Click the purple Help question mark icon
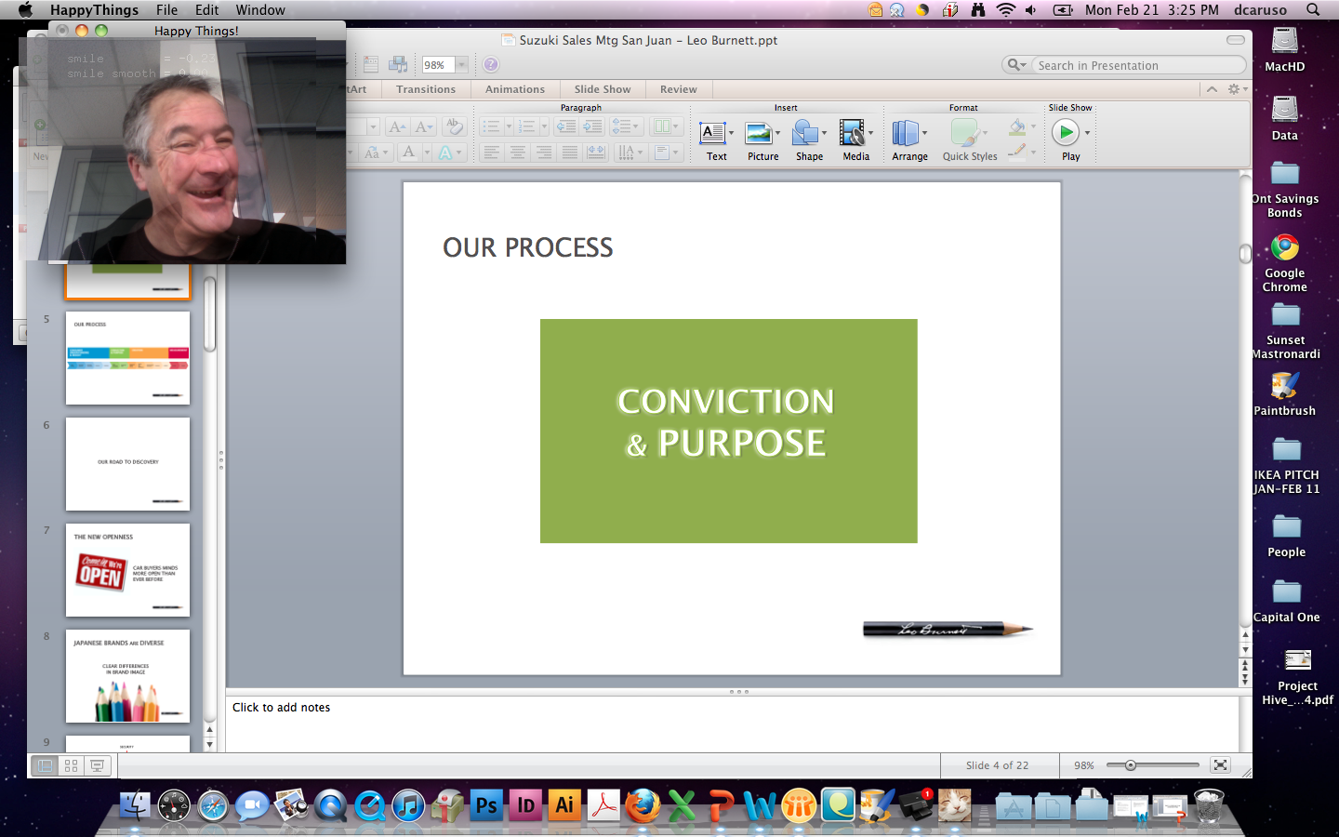 coord(491,64)
